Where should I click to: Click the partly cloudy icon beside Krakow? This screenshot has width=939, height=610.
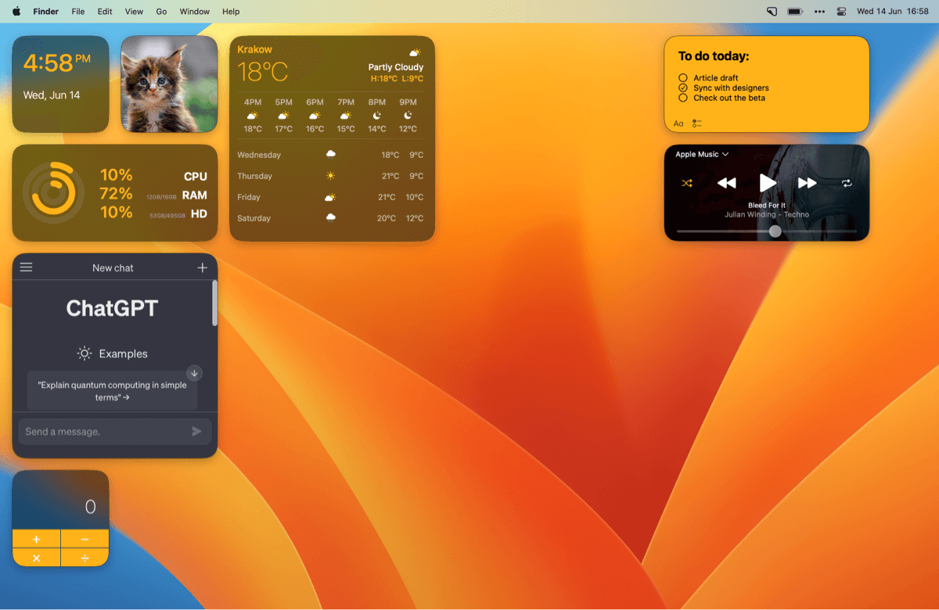click(415, 53)
